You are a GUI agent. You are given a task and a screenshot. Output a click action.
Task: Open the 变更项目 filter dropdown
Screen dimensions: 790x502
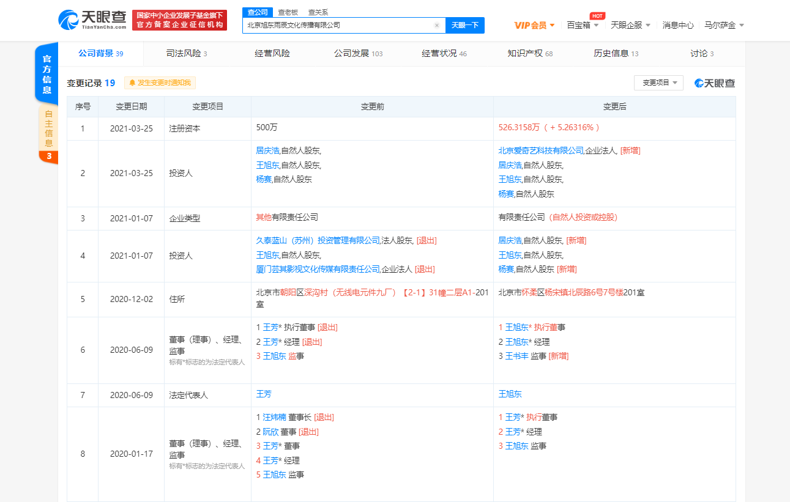coord(658,83)
